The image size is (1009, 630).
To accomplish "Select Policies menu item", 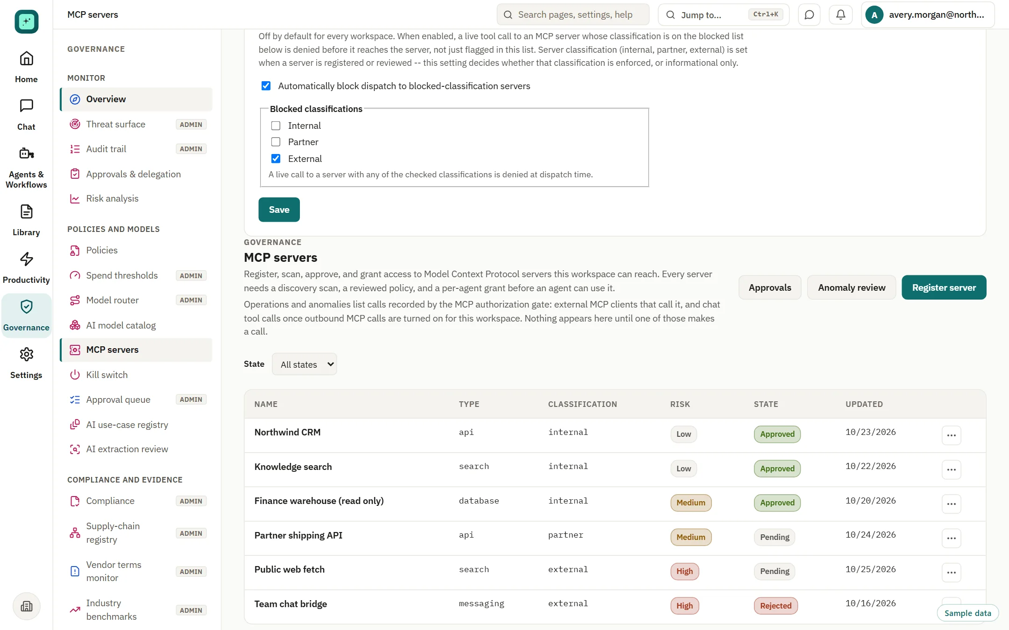I will tap(136, 250).
